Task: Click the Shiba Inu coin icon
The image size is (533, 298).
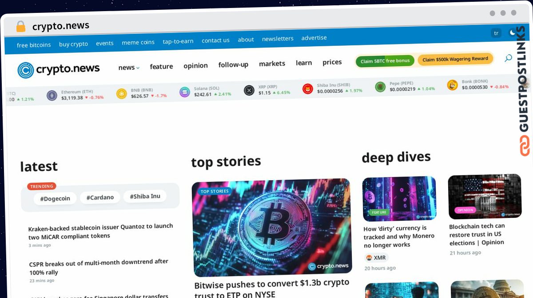Action: (308, 89)
